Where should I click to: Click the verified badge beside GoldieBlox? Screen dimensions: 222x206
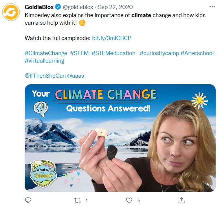coord(58,7)
